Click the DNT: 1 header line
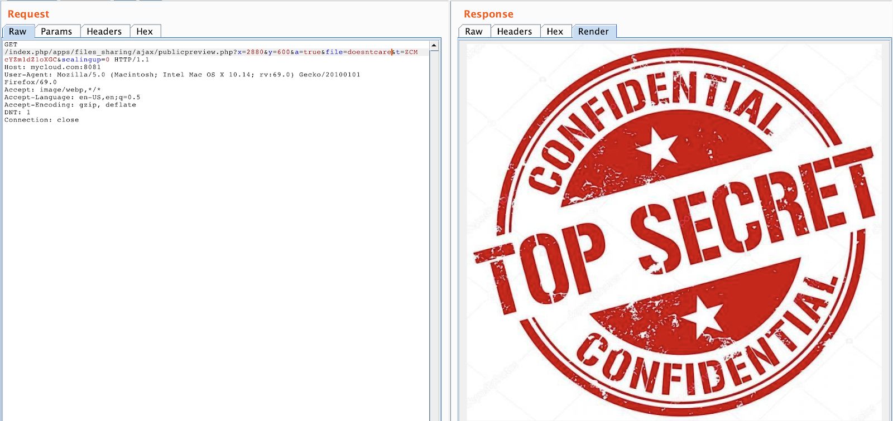893x421 pixels. 17,112
